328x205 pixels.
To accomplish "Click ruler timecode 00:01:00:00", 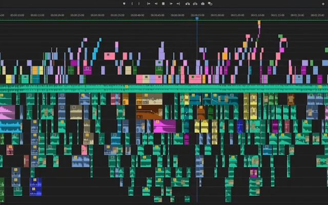I will pos(217,15).
